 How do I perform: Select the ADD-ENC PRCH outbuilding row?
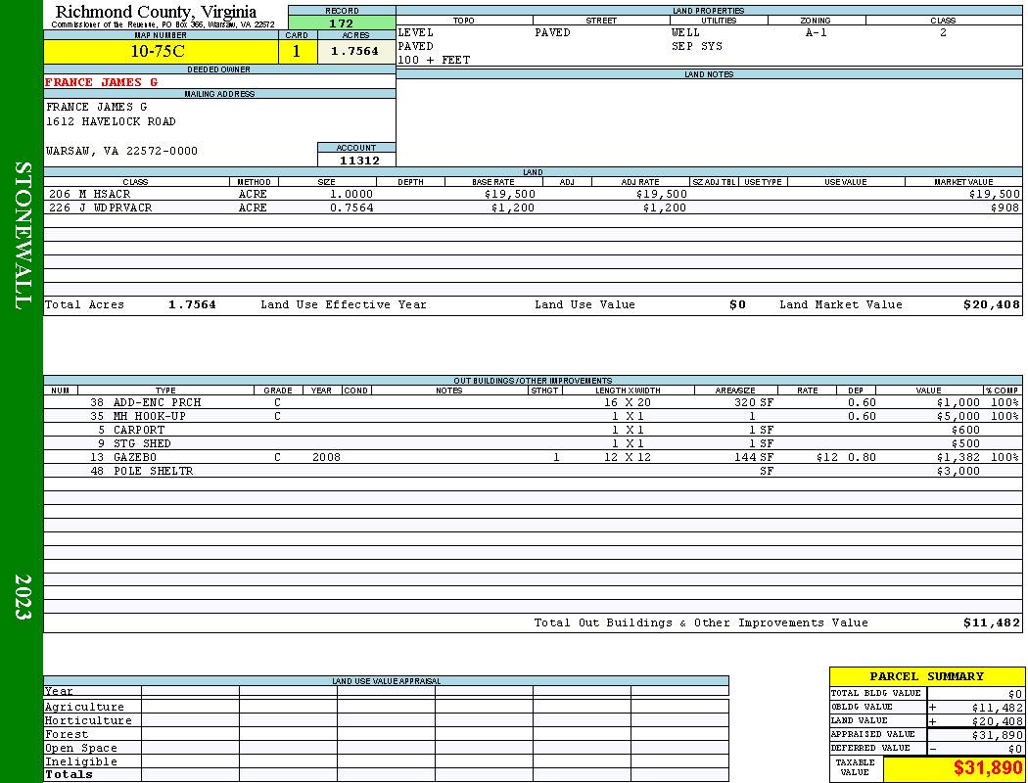pyautogui.click(x=533, y=402)
